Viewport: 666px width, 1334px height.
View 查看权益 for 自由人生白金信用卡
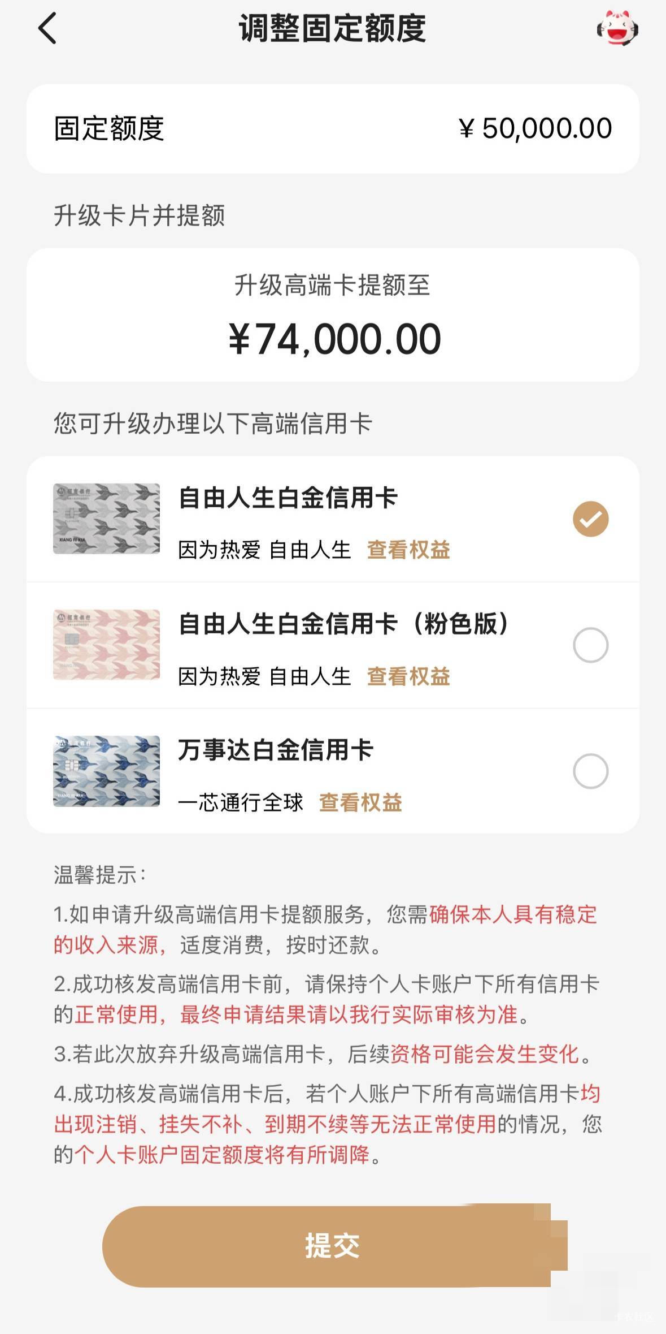pyautogui.click(x=408, y=550)
